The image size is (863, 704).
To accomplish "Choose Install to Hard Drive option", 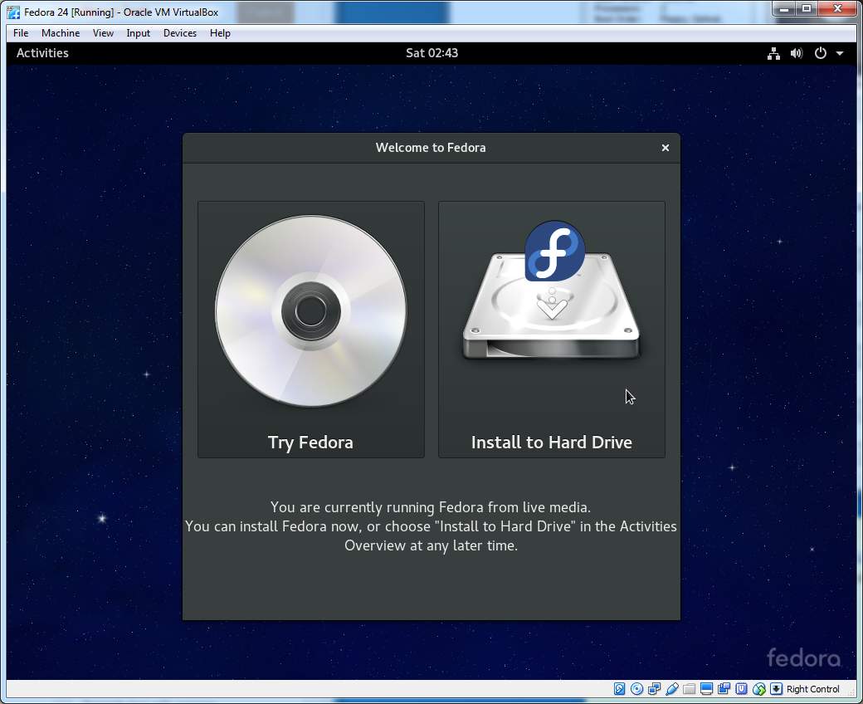I will point(552,329).
